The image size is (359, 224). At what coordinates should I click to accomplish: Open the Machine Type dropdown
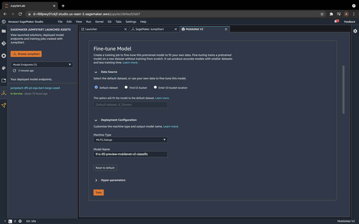pos(131,140)
